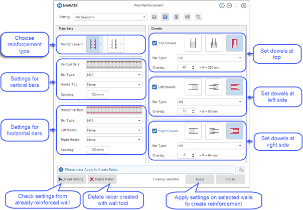Click the Delete Rebar button
This screenshot has height=210, width=303.
(x=102, y=179)
